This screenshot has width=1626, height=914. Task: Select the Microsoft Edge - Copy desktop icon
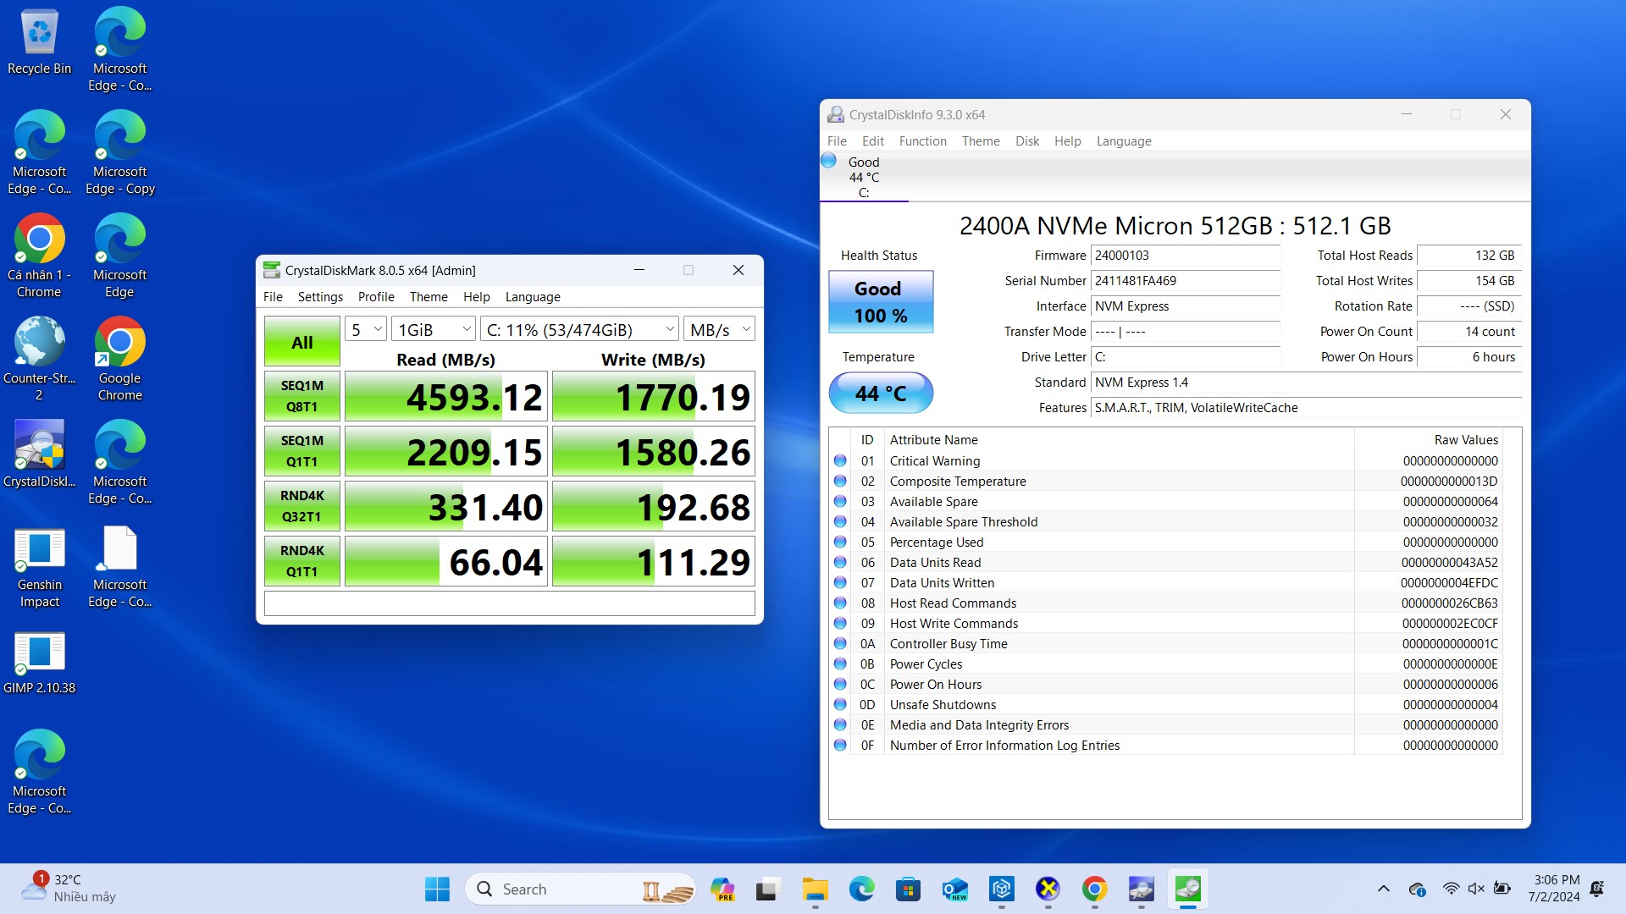click(120, 153)
